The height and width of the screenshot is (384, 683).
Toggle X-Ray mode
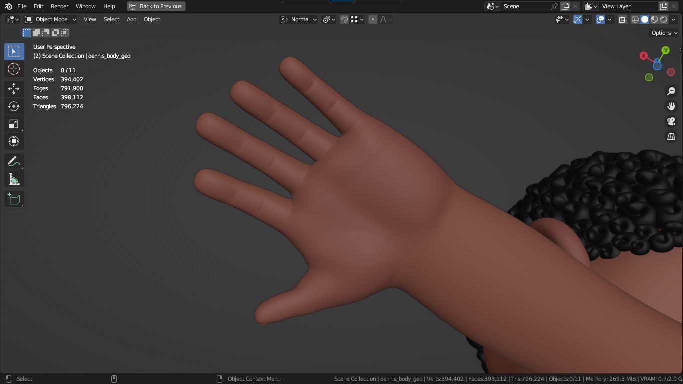point(623,19)
